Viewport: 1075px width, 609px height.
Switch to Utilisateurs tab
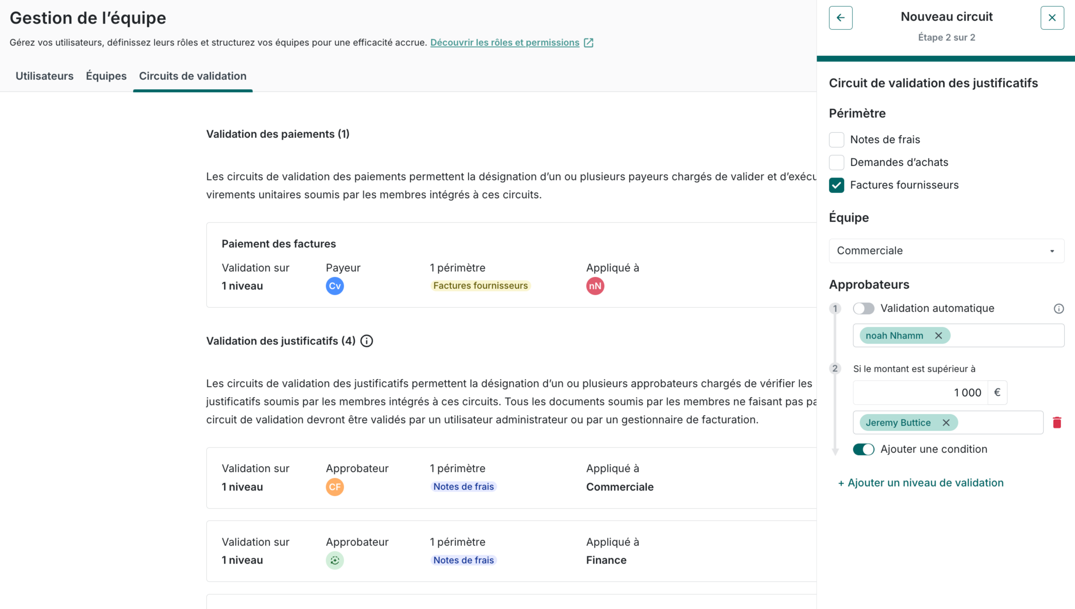point(45,76)
